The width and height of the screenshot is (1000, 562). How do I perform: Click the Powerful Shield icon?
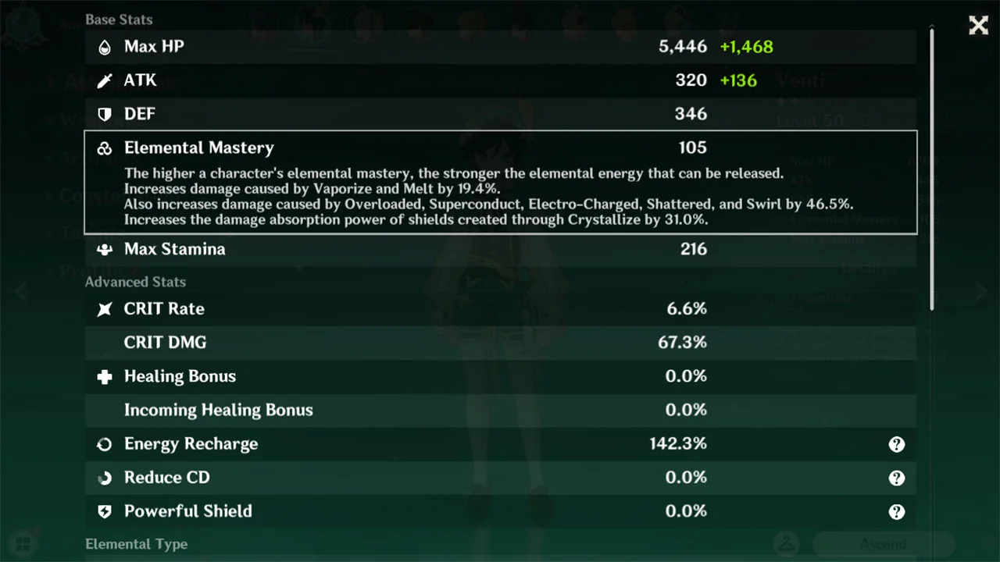pos(104,512)
